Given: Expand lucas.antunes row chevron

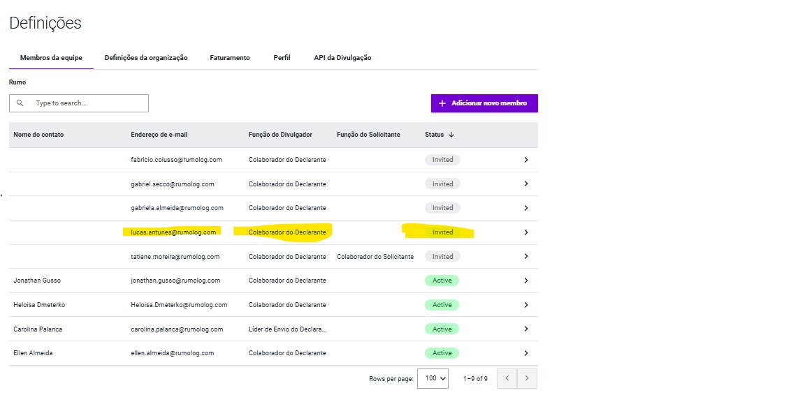Looking at the screenshot, I should pyautogui.click(x=525, y=232).
